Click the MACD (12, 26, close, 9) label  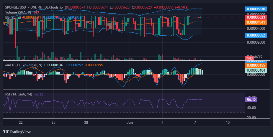[x=24, y=65]
